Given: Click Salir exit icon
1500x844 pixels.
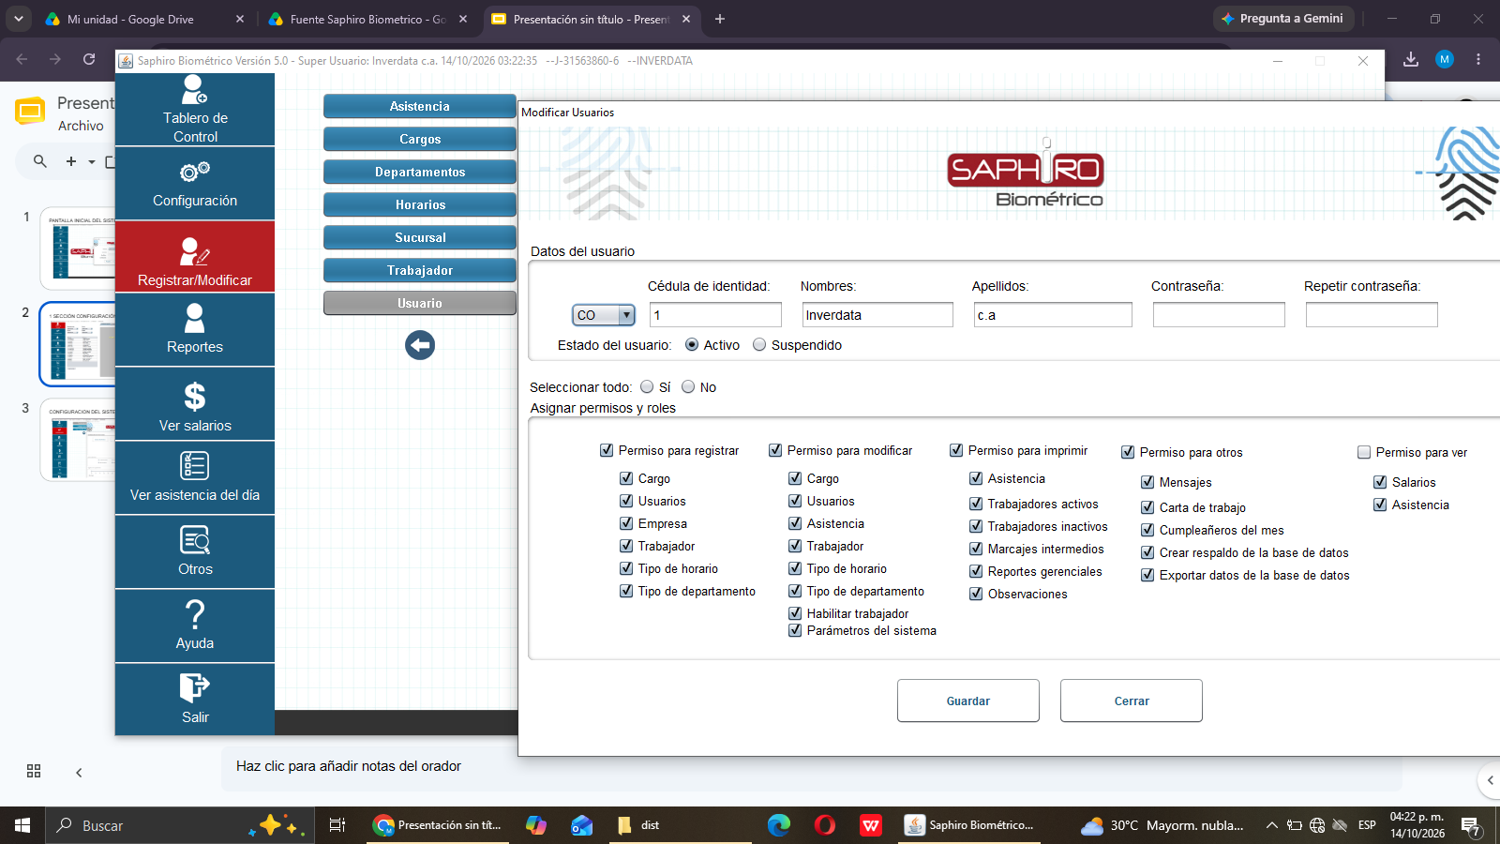Looking at the screenshot, I should [x=195, y=688].
